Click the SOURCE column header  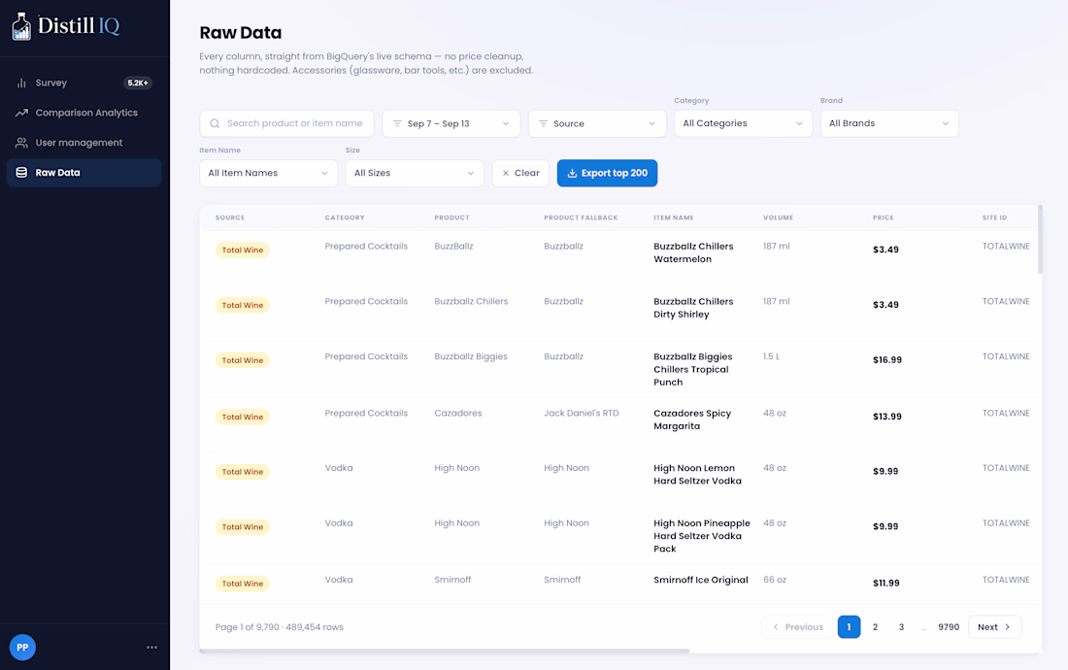[229, 218]
